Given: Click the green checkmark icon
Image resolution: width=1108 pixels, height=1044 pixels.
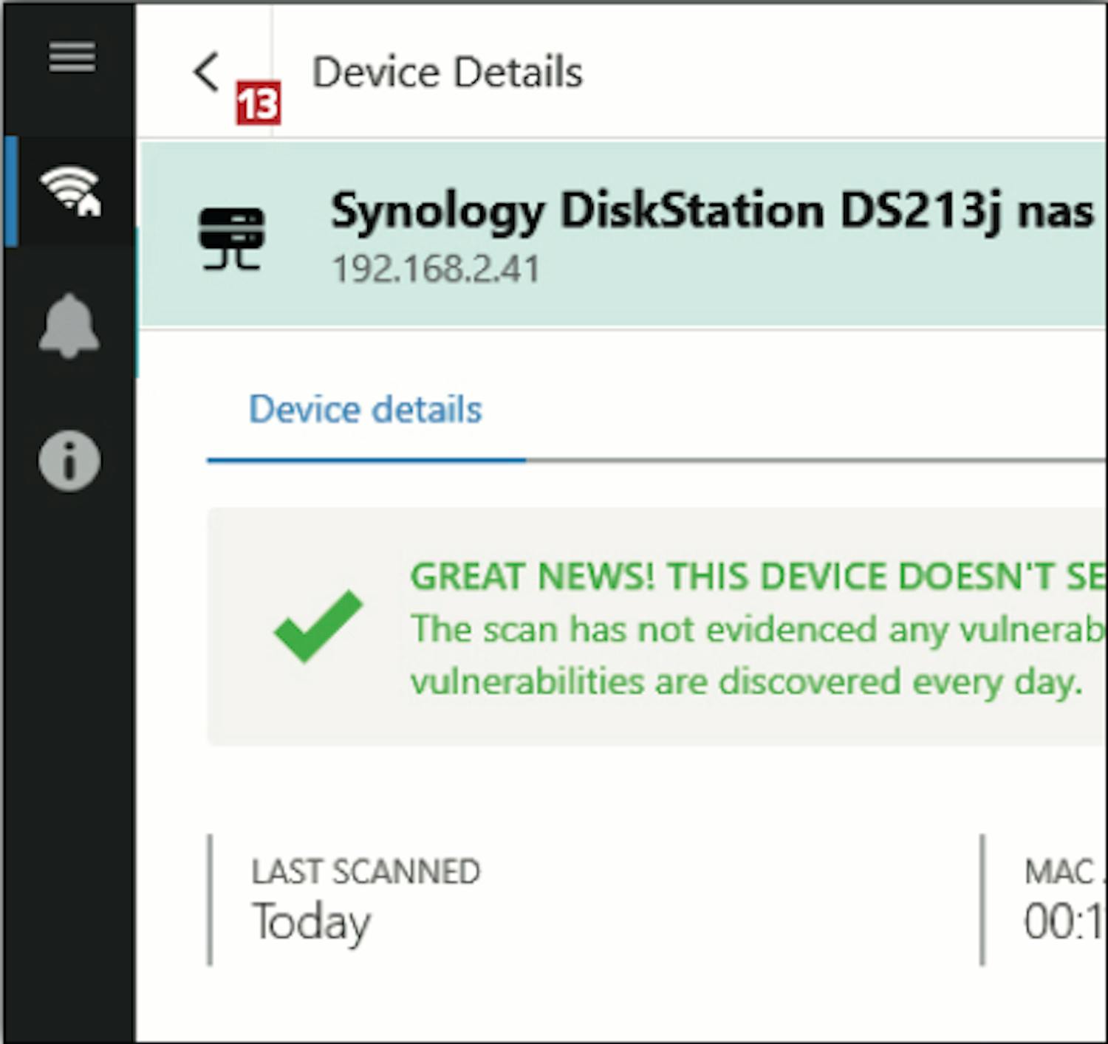Looking at the screenshot, I should point(318,625).
